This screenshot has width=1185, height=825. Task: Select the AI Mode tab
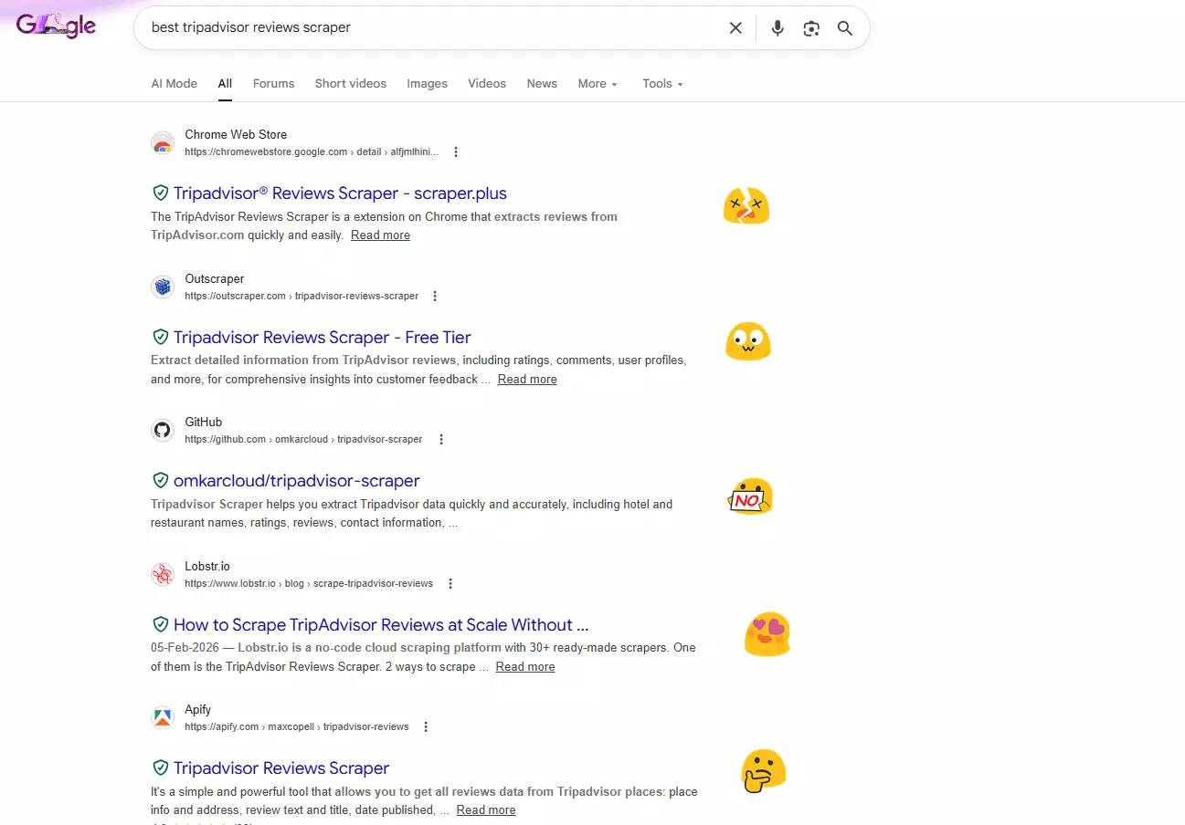click(x=174, y=84)
